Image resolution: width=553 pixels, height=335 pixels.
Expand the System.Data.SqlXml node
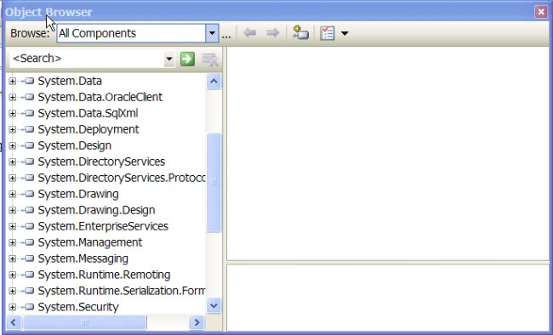click(13, 113)
